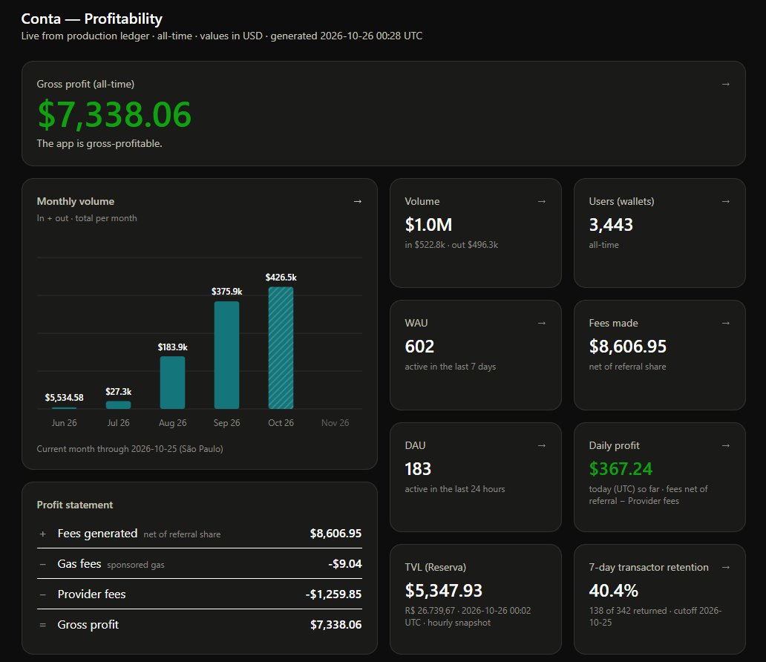Click the $375.9k bar label
Viewport: 766px width, 662px height.
point(226,292)
